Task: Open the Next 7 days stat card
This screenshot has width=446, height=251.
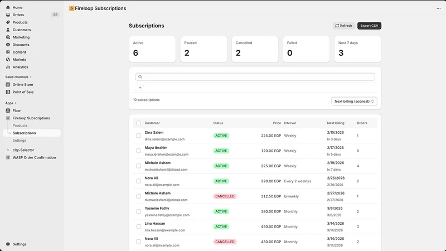Action: click(357, 49)
